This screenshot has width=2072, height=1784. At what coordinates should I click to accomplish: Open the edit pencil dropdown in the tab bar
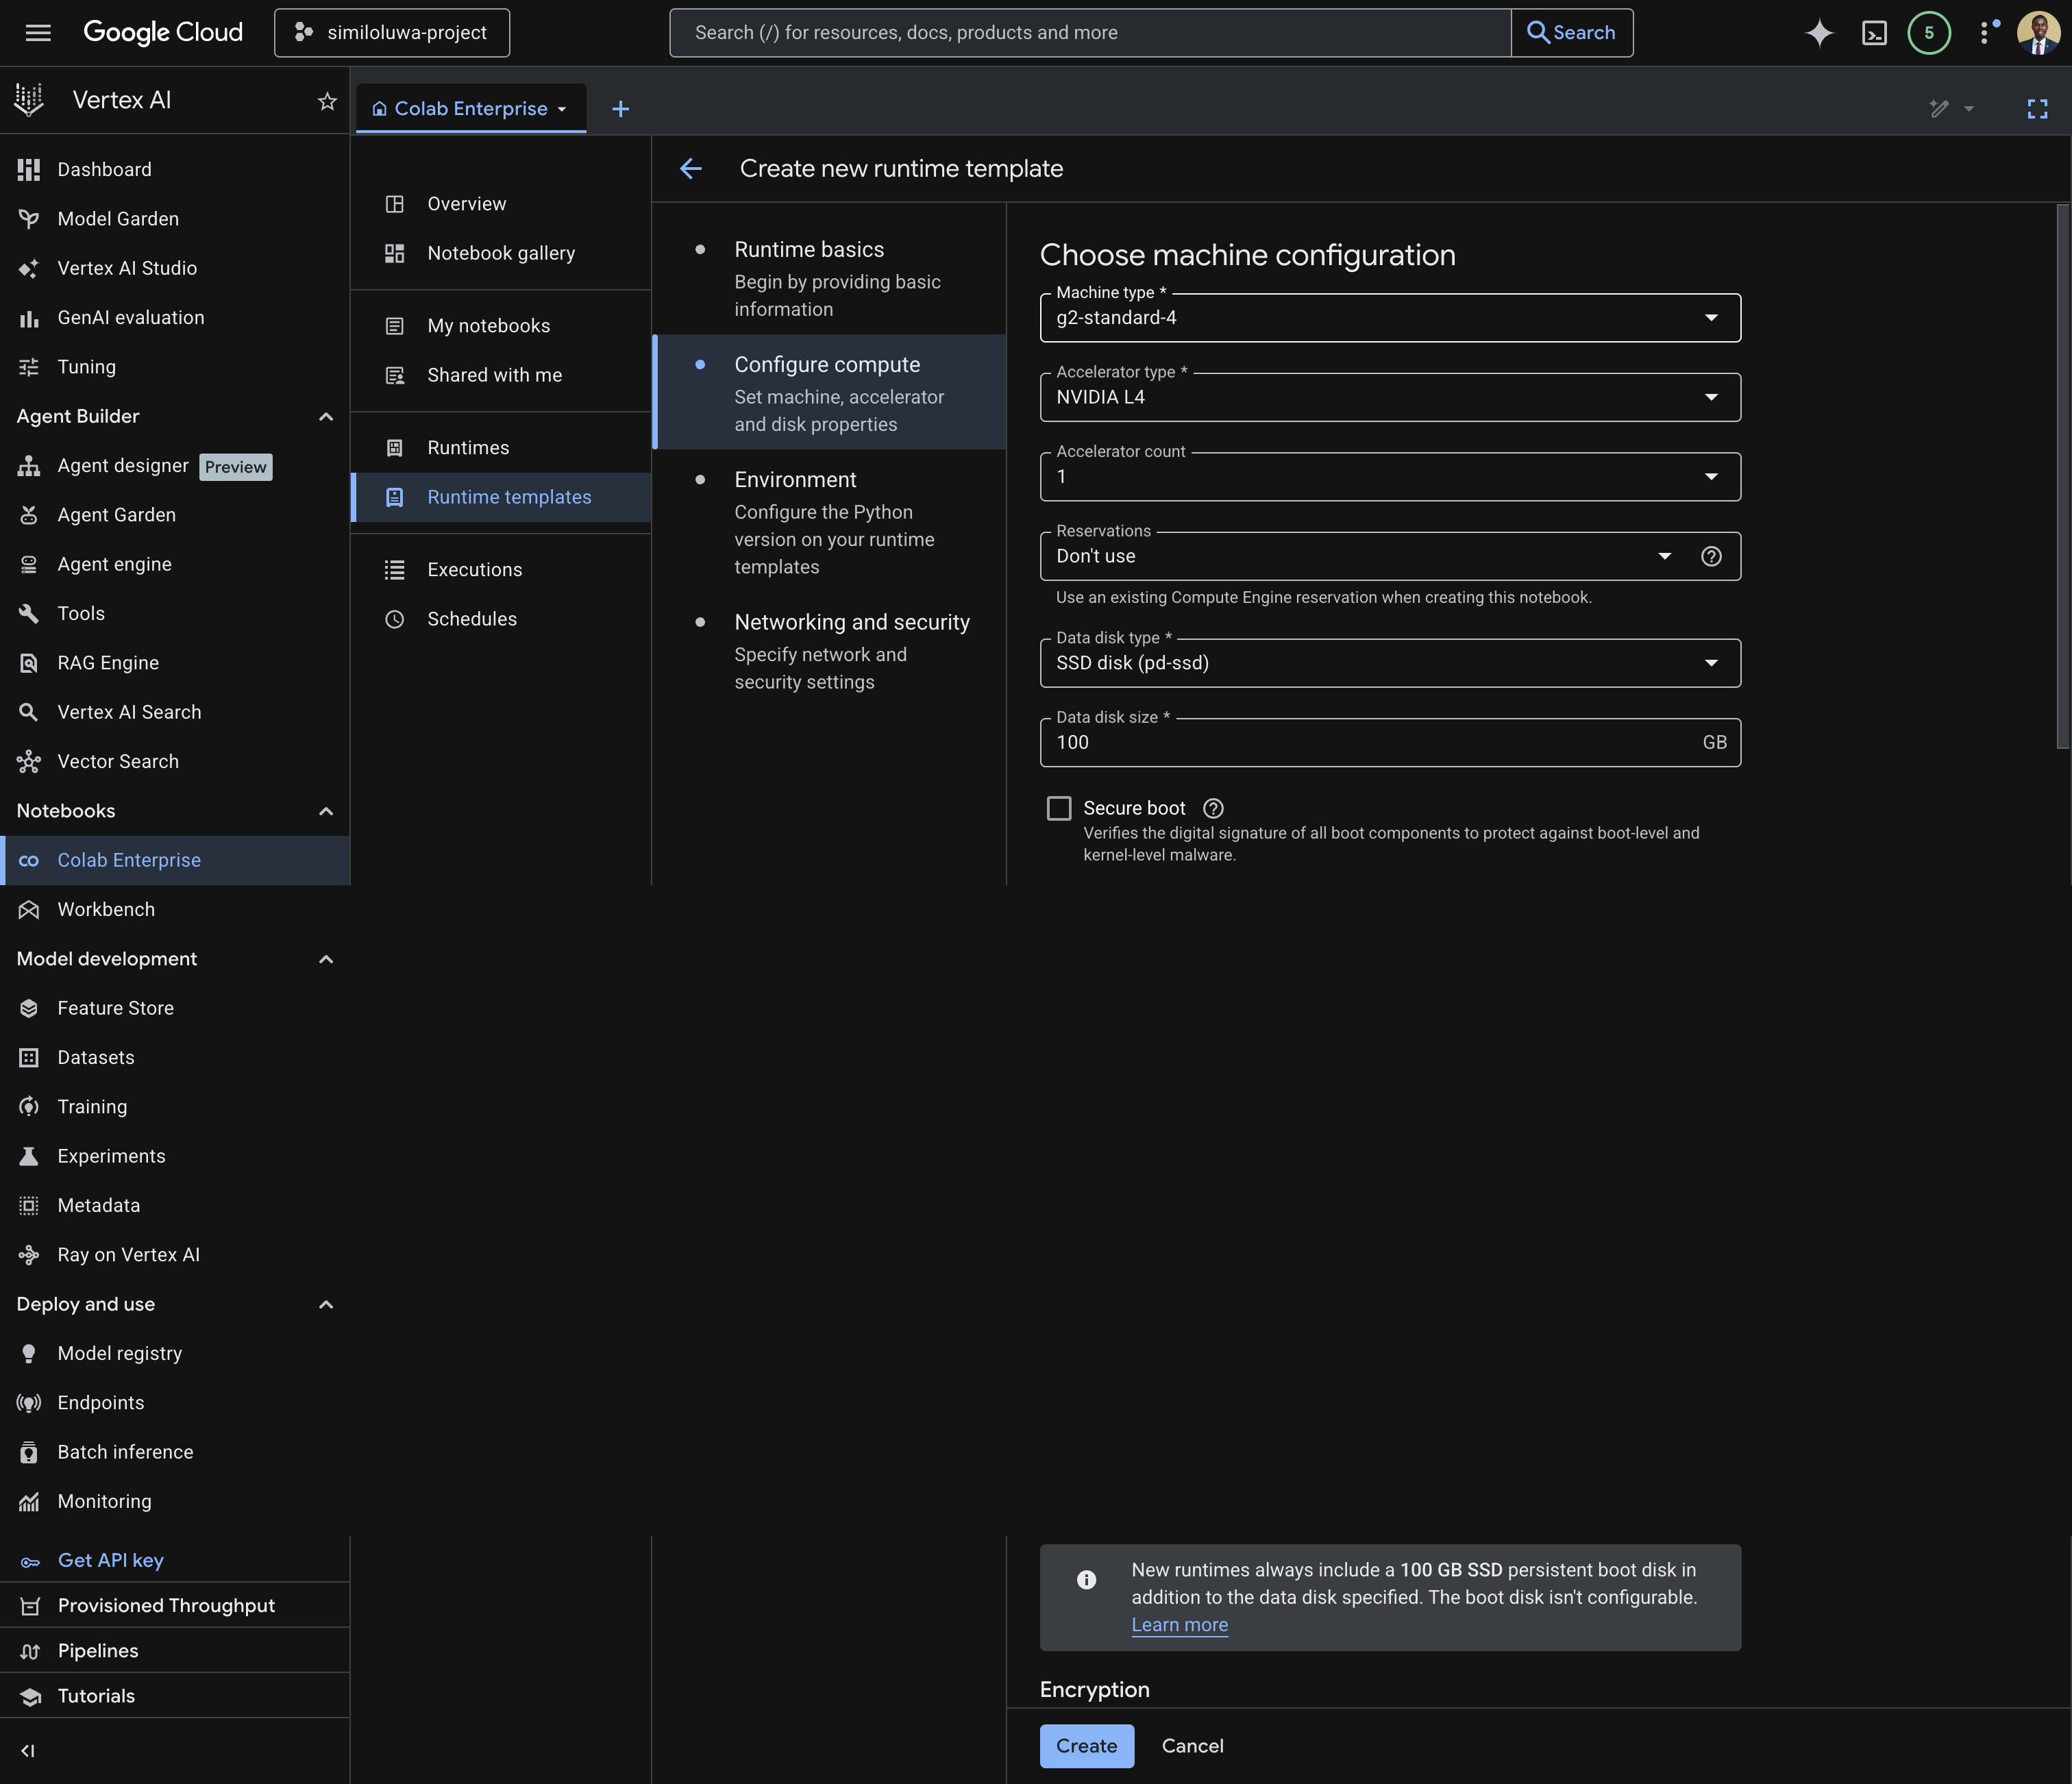tap(1951, 109)
